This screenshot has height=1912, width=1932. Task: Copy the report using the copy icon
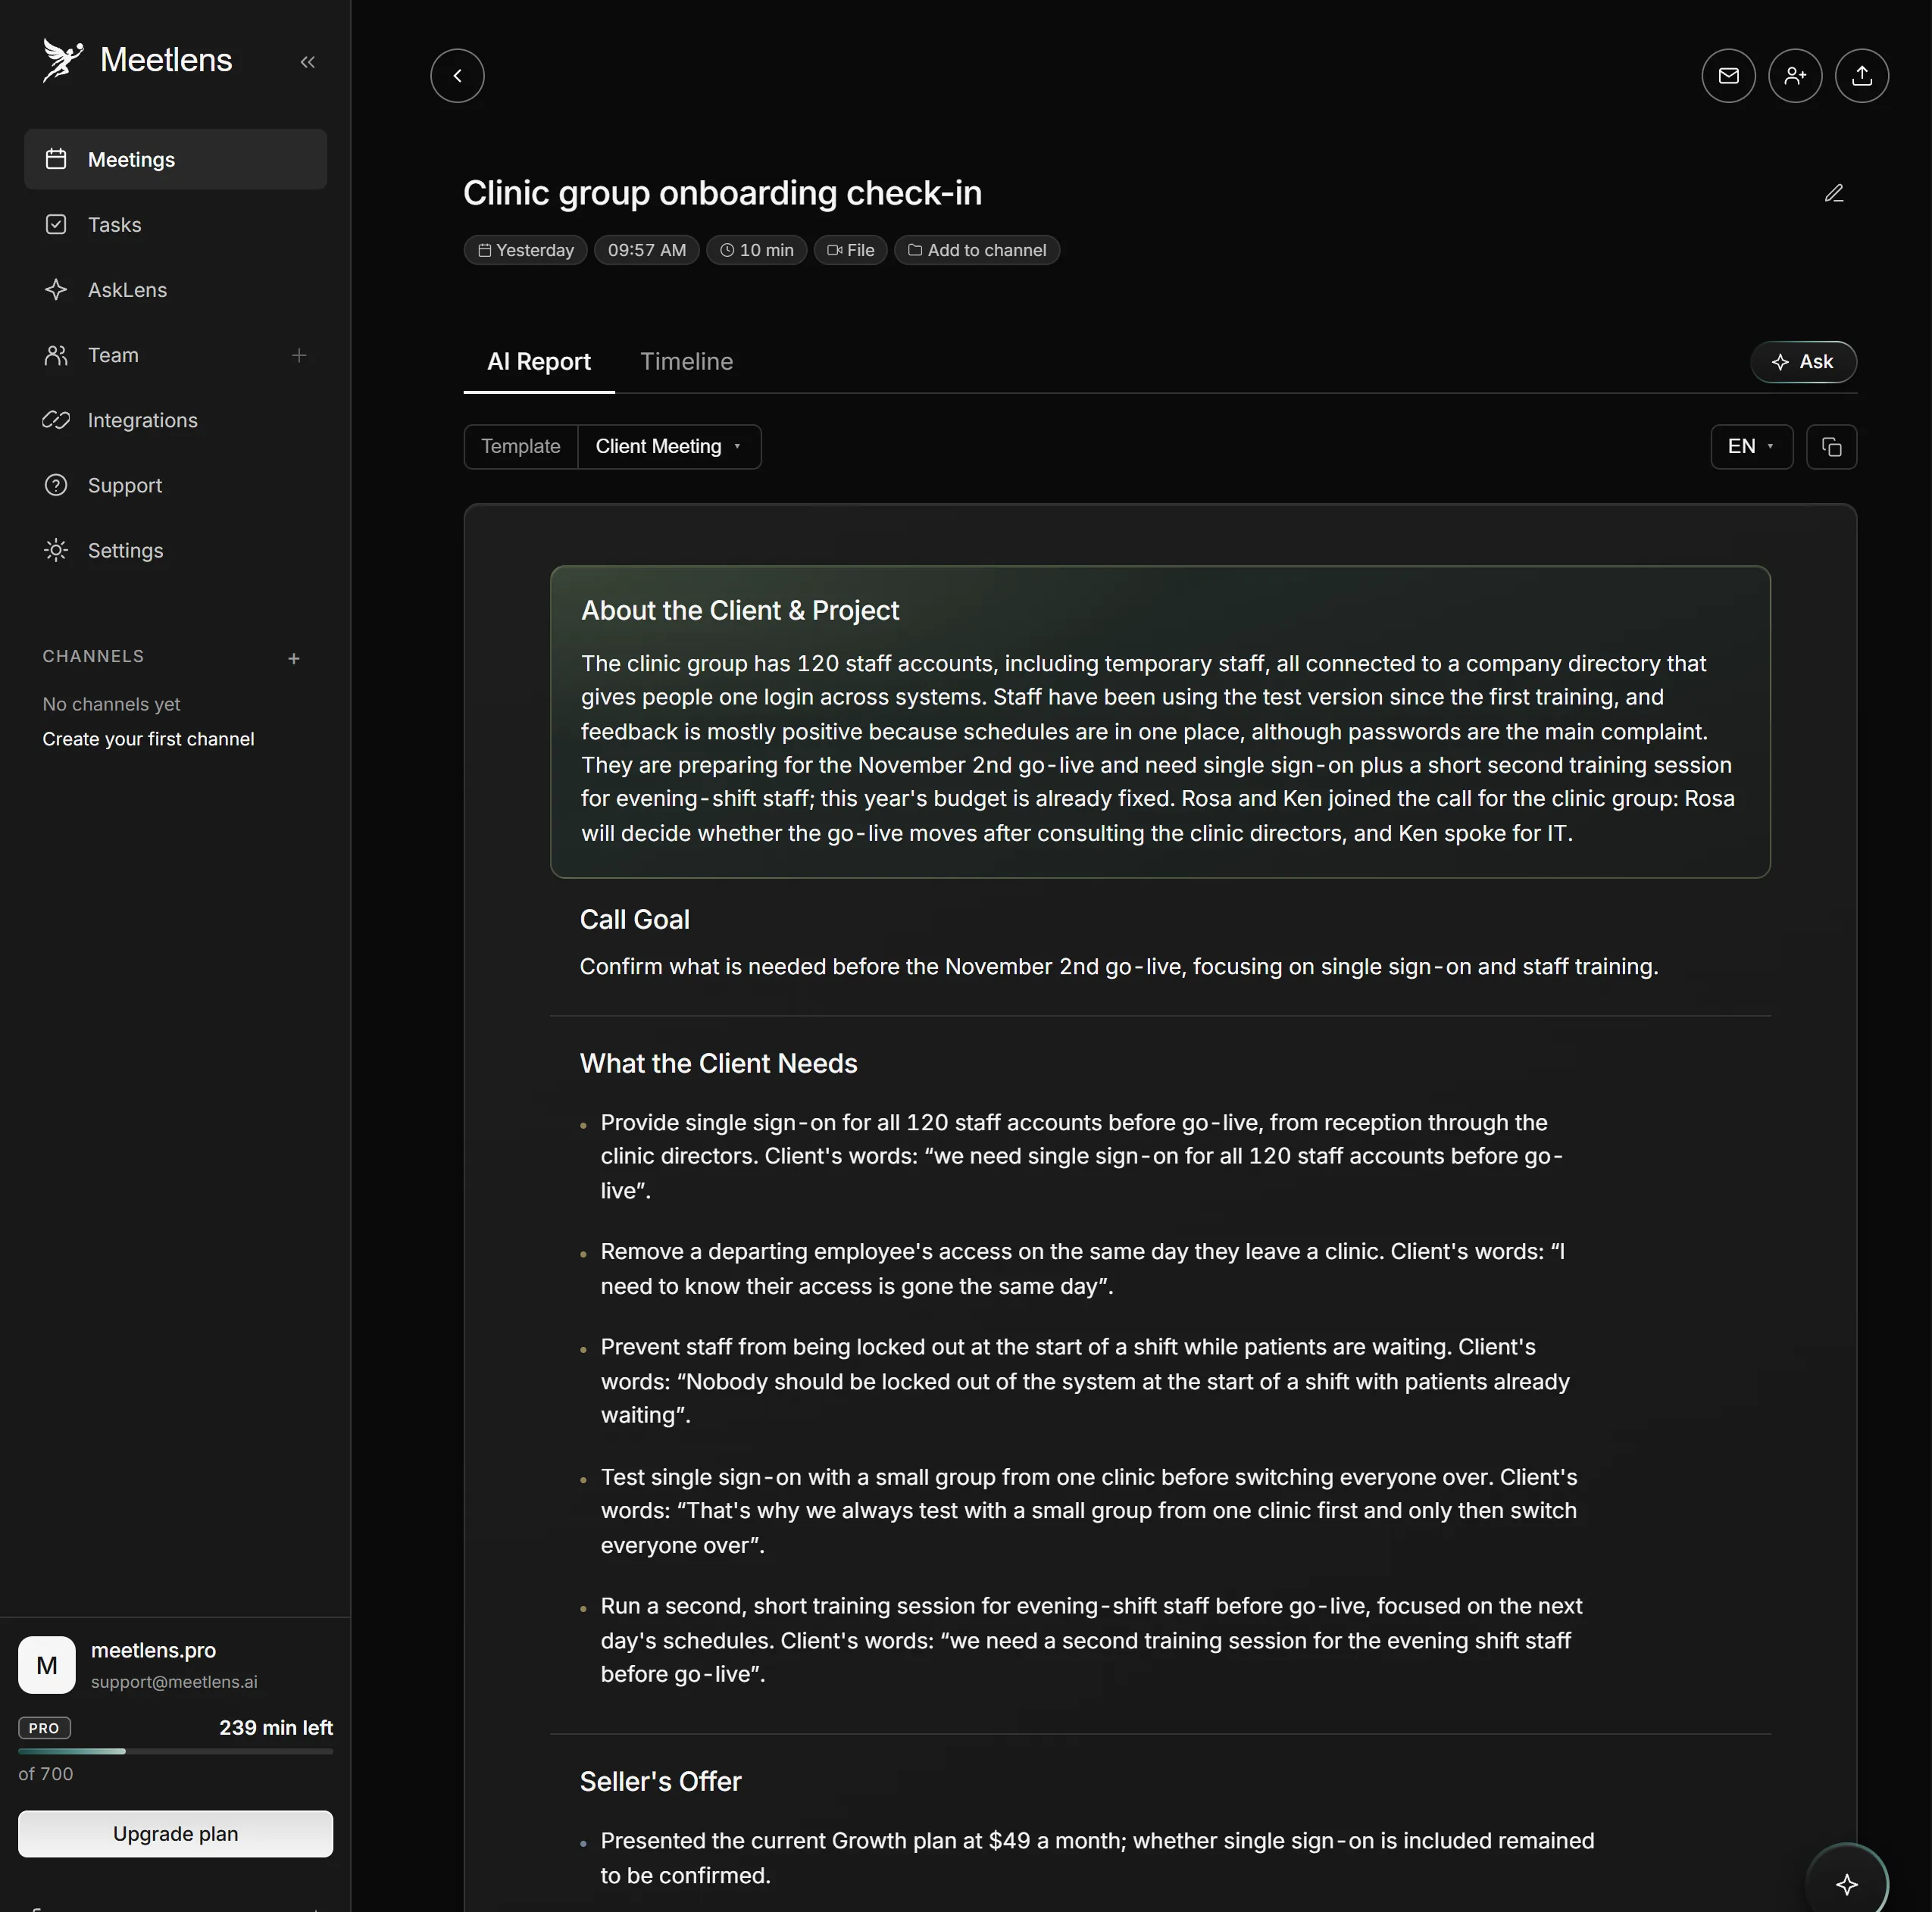[1832, 447]
